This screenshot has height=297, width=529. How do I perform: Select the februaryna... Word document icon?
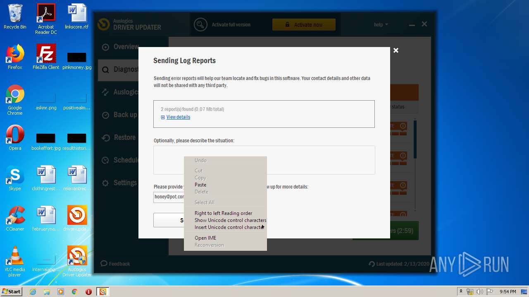(46, 219)
